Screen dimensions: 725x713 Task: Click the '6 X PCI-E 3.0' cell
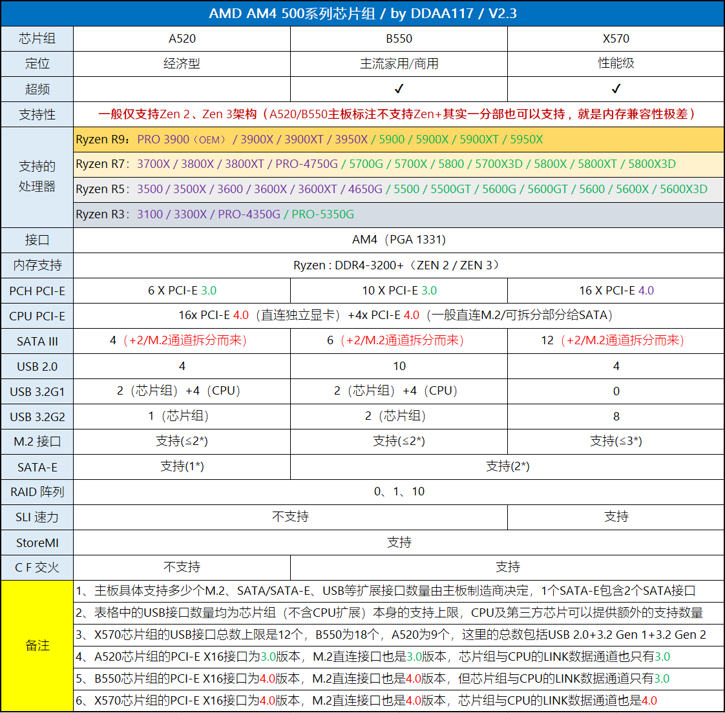pyautogui.click(x=182, y=291)
